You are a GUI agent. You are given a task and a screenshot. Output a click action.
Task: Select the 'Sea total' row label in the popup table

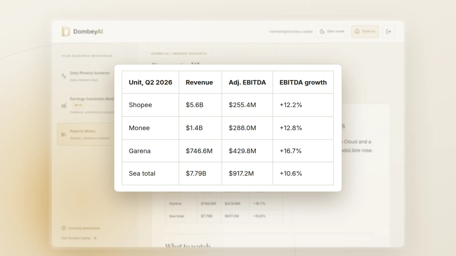click(x=142, y=174)
